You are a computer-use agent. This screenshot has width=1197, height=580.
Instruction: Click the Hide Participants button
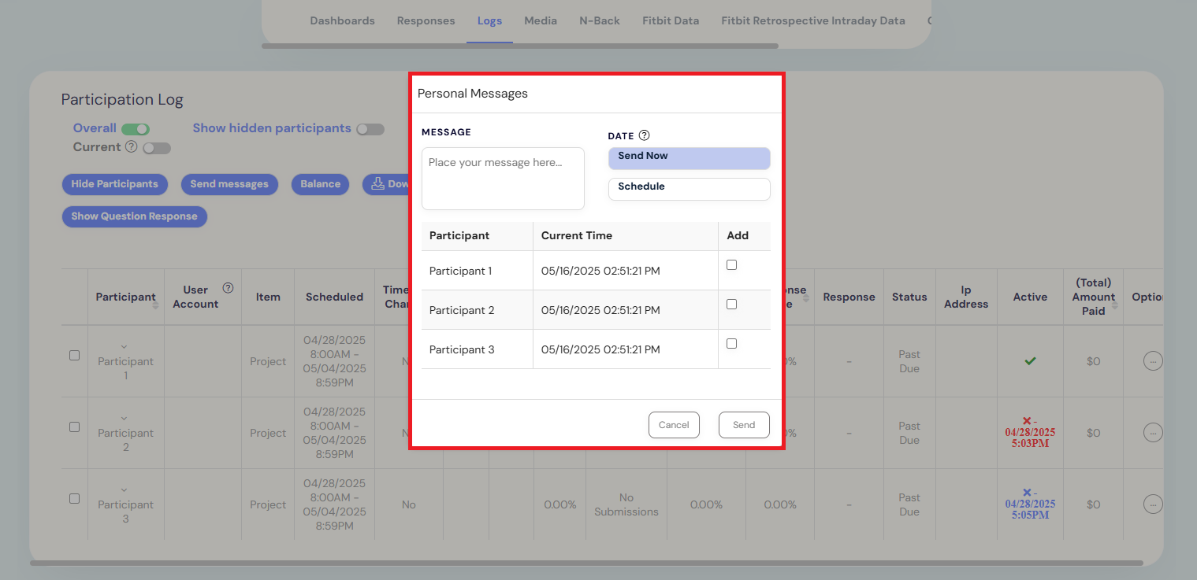click(114, 184)
